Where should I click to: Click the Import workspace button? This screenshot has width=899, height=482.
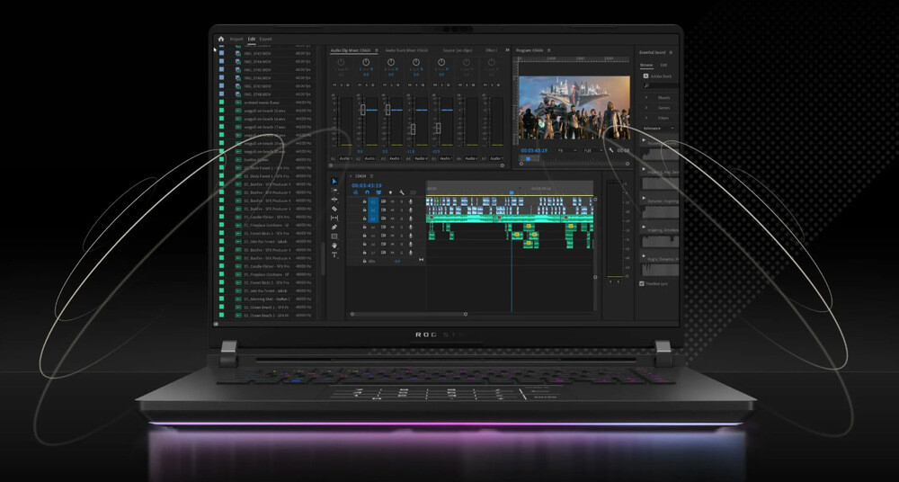click(x=236, y=40)
